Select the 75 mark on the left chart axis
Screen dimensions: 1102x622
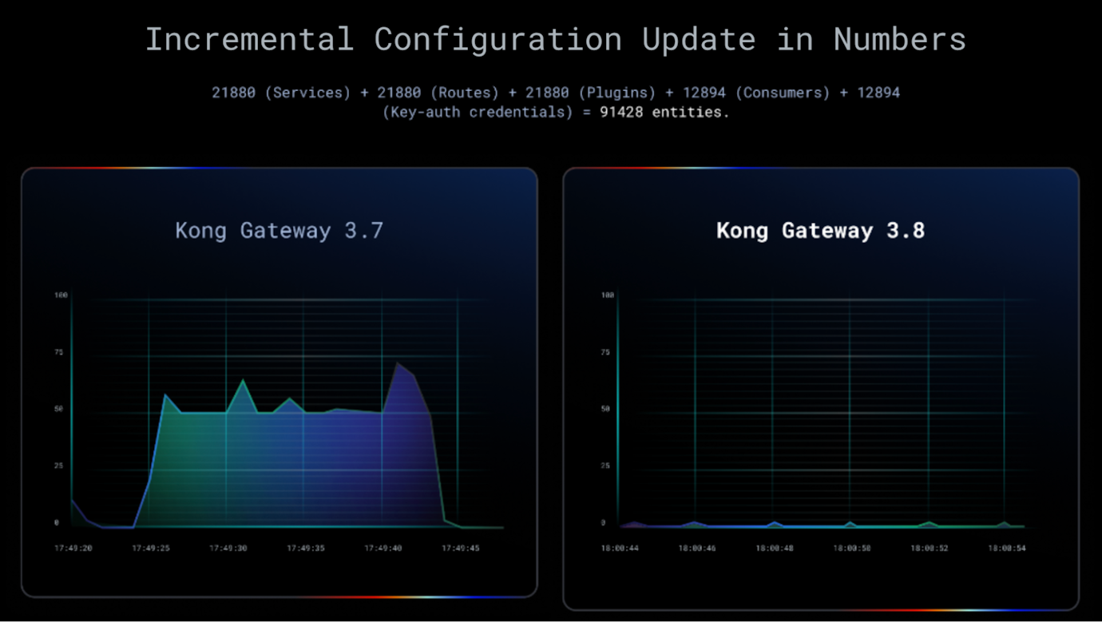pyautogui.click(x=59, y=351)
